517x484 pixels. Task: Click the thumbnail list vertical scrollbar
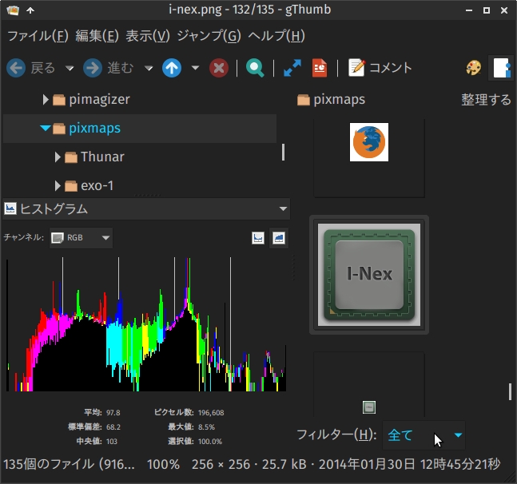(x=510, y=391)
